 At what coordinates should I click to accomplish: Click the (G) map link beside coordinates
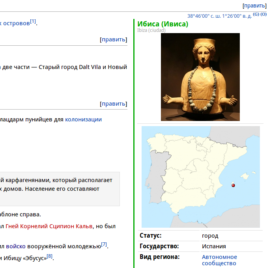coord(256,14)
